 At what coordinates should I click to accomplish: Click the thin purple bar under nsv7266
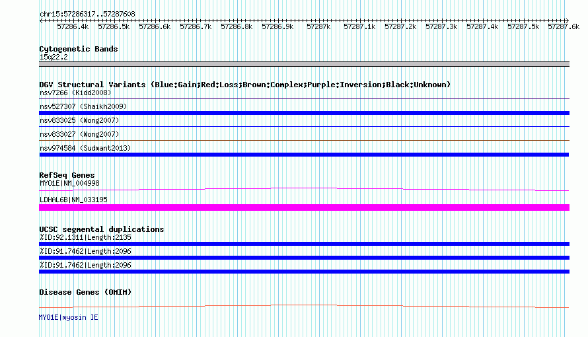(x=304, y=99)
